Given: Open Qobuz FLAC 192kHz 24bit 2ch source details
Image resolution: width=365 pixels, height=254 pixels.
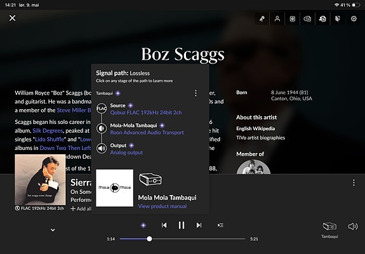Looking at the screenshot, I should [146, 112].
